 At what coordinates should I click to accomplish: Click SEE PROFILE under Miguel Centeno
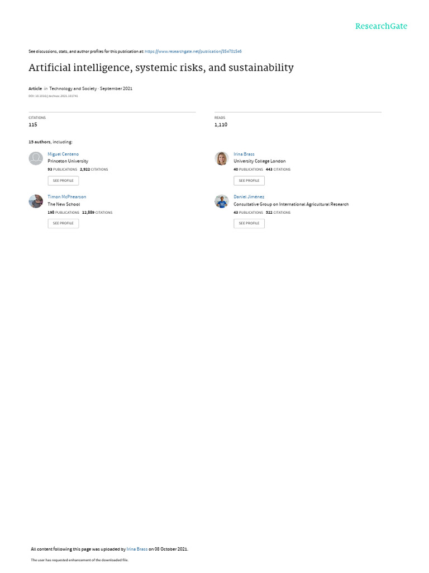point(63,181)
